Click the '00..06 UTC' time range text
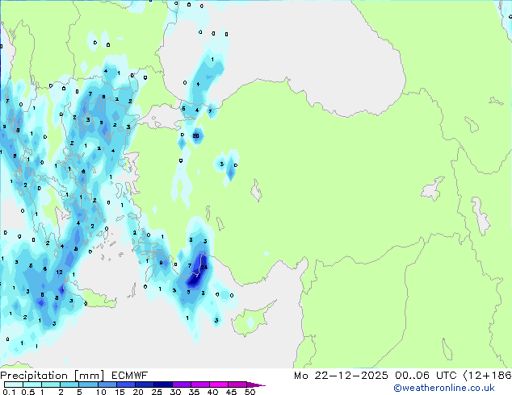 click(x=426, y=376)
